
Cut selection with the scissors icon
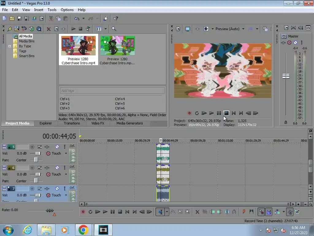[x=51, y=18]
